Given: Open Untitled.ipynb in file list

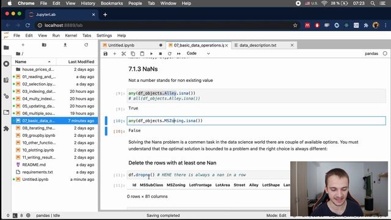Looking at the screenshot, I should coord(54,179).
